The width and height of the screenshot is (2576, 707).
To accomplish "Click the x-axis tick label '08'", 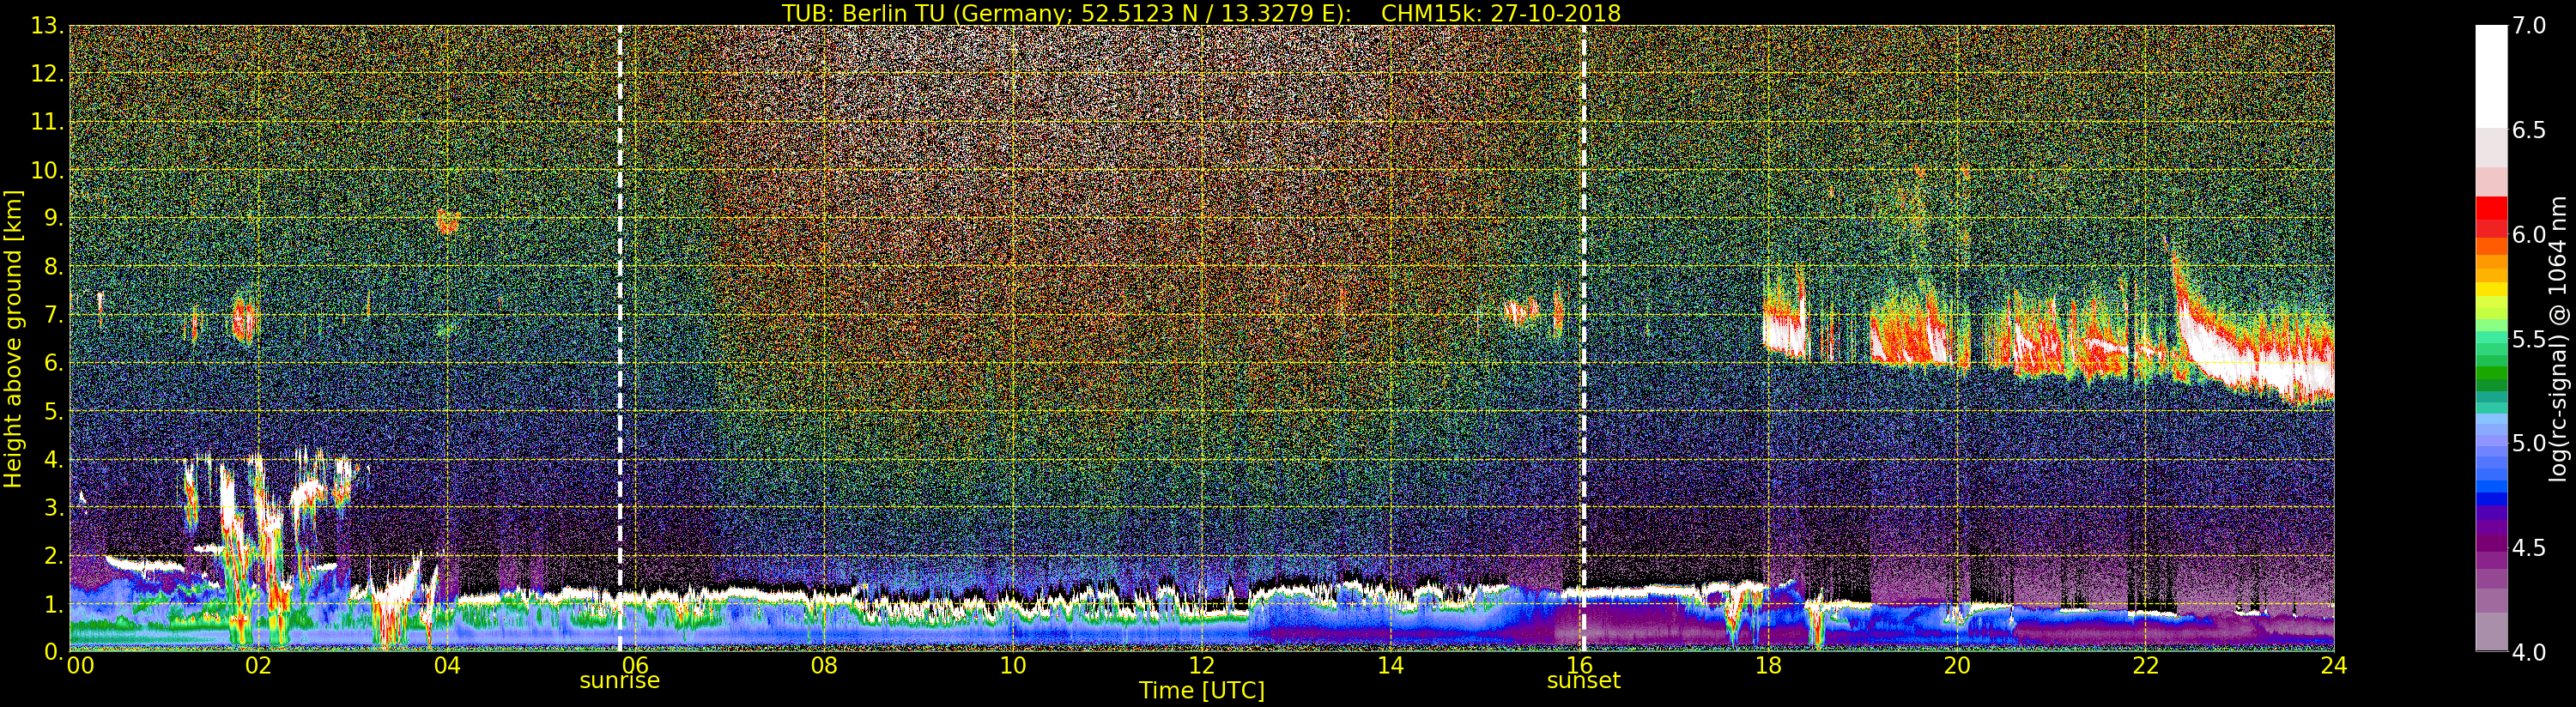I will pyautogui.click(x=824, y=666).
